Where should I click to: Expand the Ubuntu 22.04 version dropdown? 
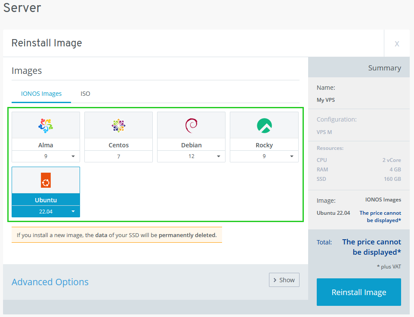(x=46, y=211)
